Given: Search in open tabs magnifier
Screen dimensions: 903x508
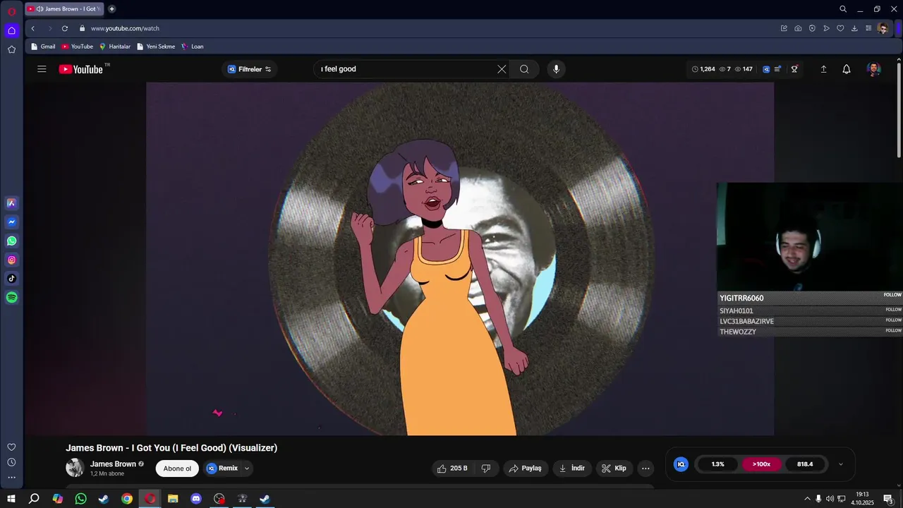Looking at the screenshot, I should (x=843, y=9).
